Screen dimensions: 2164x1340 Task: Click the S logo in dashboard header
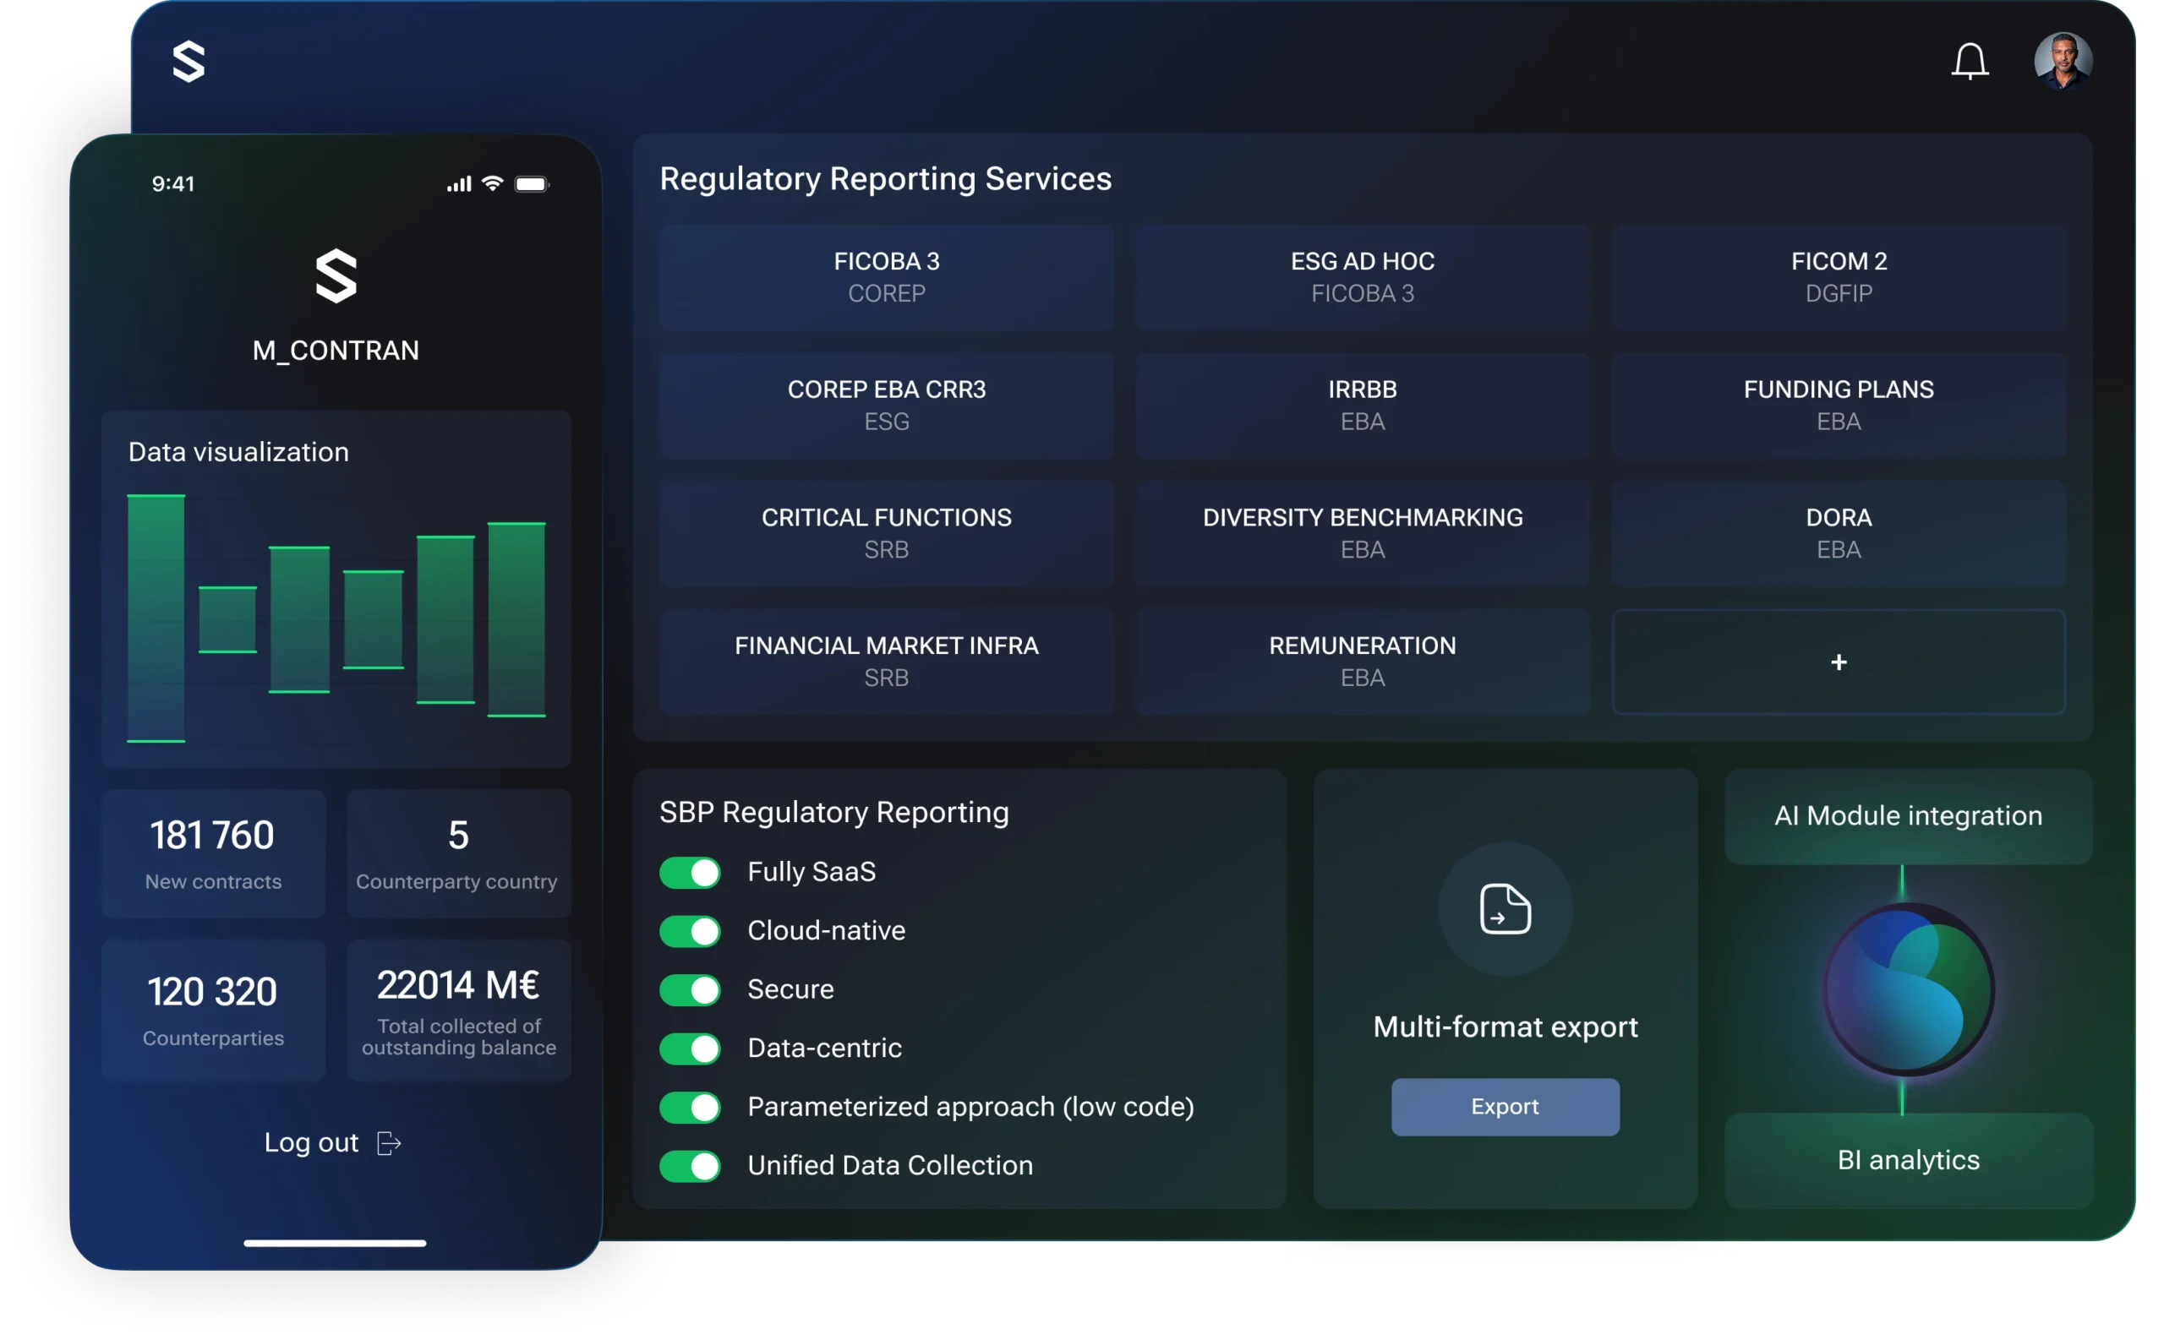click(x=188, y=62)
